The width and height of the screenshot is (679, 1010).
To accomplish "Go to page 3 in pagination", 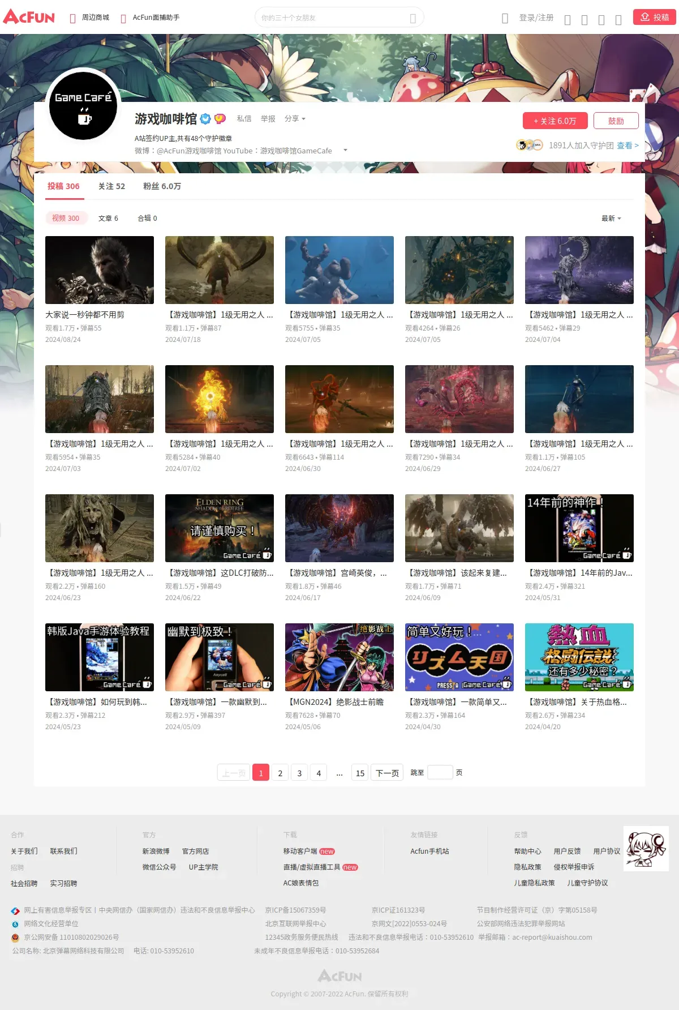I will (x=299, y=773).
